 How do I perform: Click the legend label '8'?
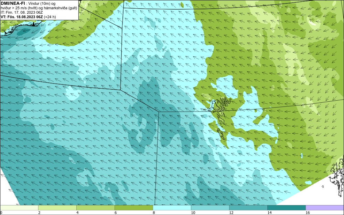point(153,213)
